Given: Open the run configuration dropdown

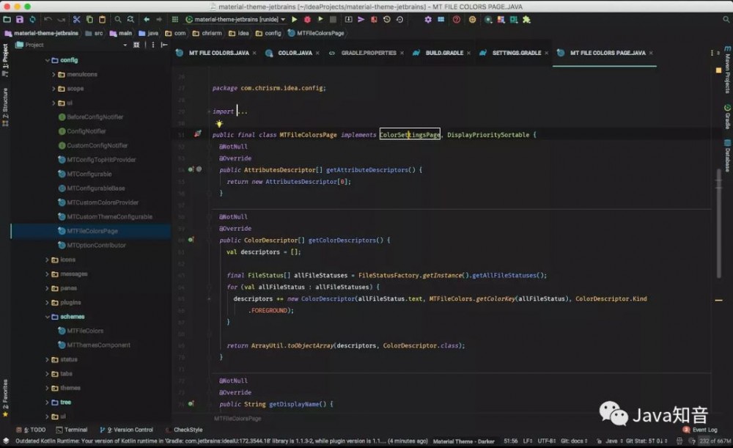Looking at the screenshot, I should (283, 20).
